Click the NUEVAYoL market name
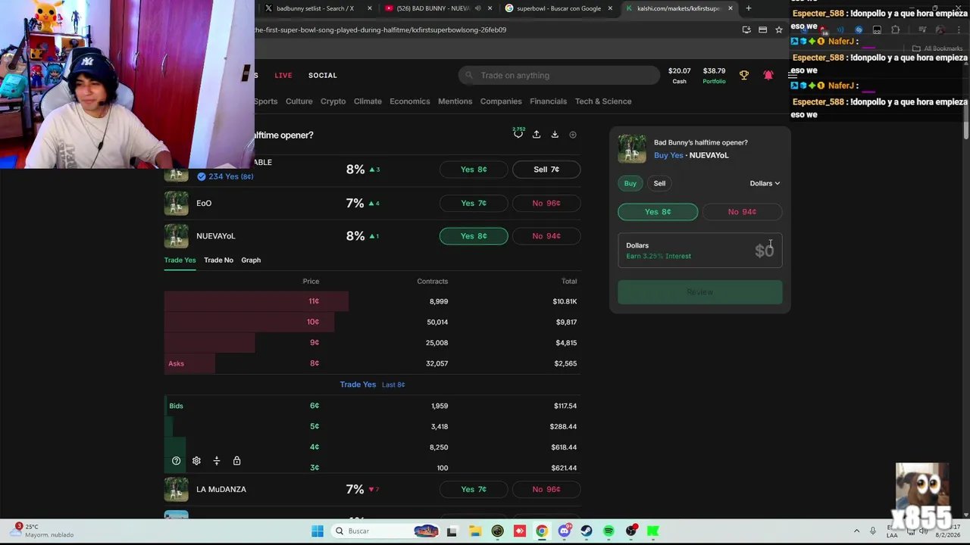 (216, 236)
